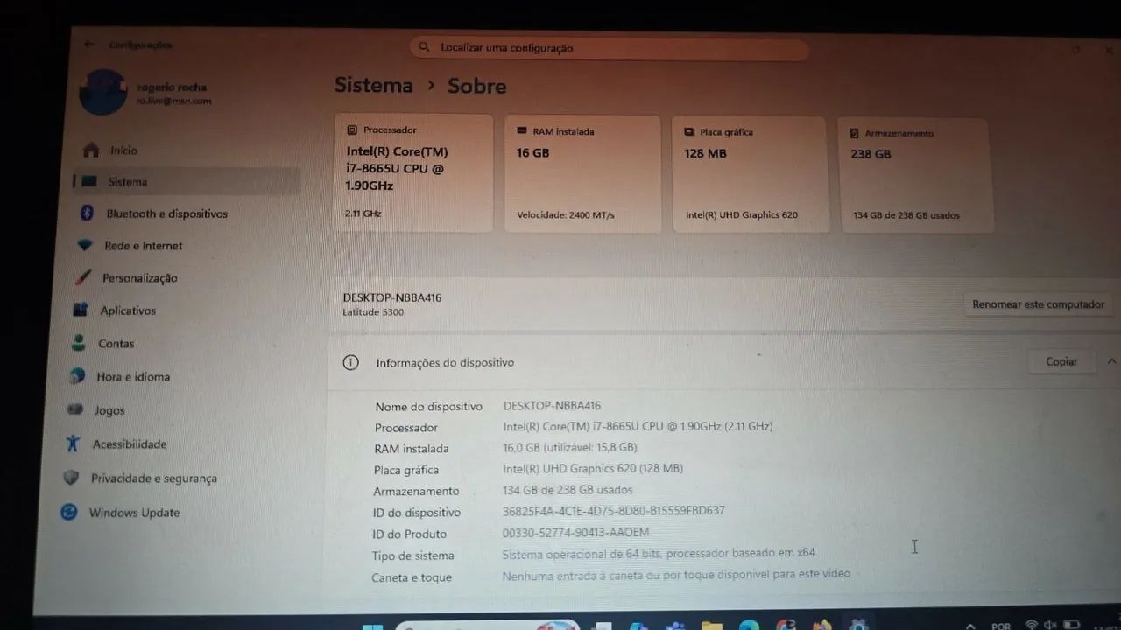Open the Armazenamento summary card
Screen dimensions: 1121x630
click(x=915, y=176)
